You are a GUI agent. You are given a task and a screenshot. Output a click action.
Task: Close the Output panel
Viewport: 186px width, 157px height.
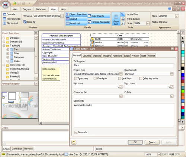pos(183,128)
